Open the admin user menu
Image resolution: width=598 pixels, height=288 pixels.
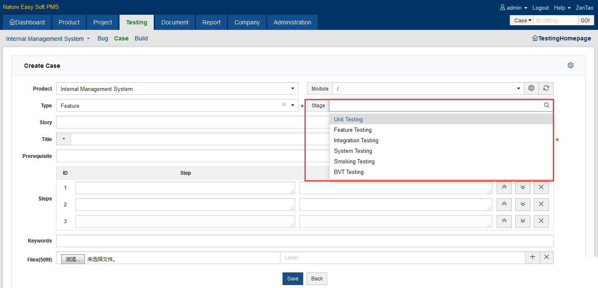(514, 8)
